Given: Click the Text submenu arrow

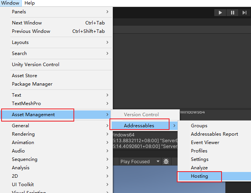Looking at the screenshot, I should (x=108, y=95).
